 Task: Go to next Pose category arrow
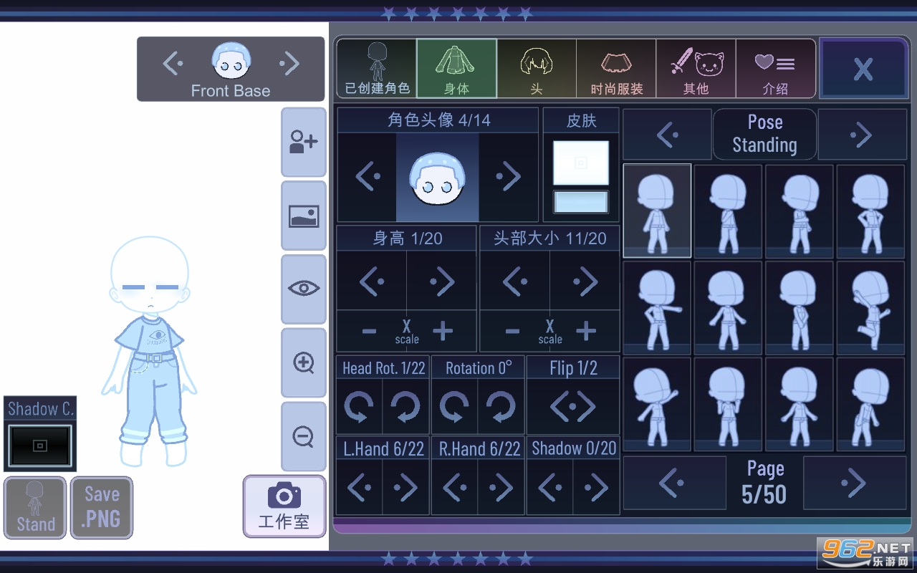coord(861,135)
